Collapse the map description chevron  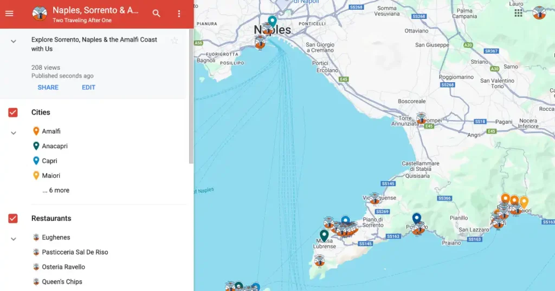point(14,41)
